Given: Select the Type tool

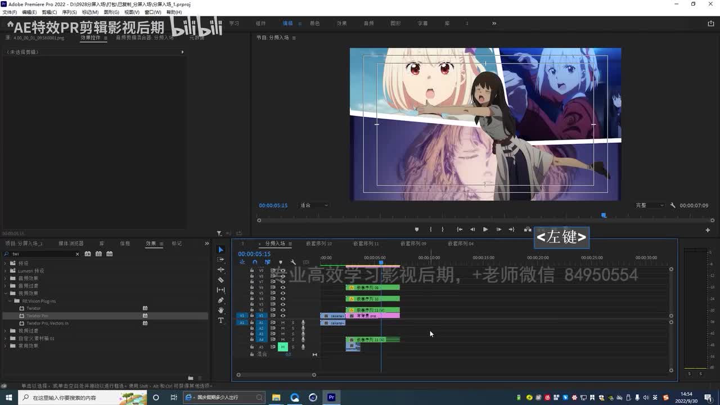Looking at the screenshot, I should pyautogui.click(x=220, y=320).
